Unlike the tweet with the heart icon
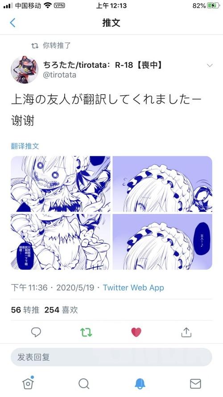The width and height of the screenshot is (223, 397). (x=136, y=332)
